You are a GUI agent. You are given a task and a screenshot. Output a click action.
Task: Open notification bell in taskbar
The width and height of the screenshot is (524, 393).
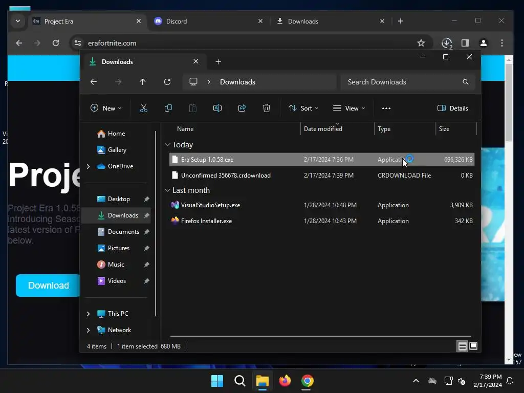510,381
